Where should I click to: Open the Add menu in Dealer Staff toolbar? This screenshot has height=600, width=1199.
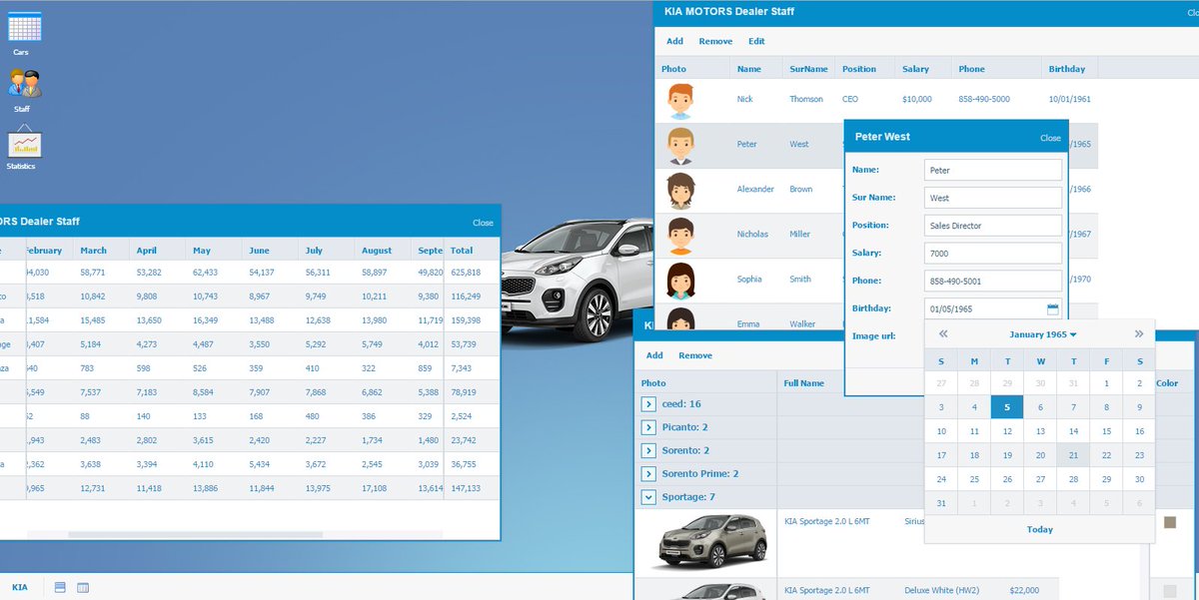tap(673, 41)
